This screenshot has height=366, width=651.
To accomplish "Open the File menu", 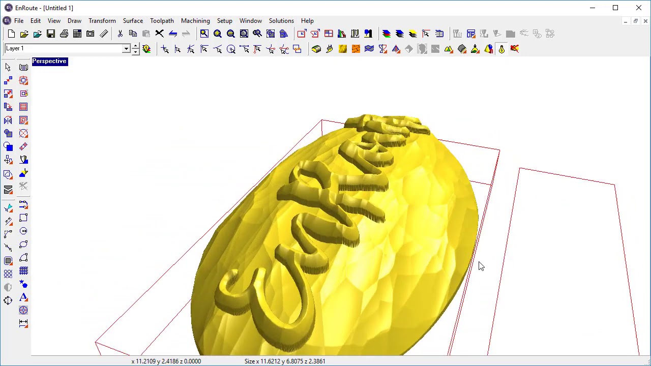I will [x=19, y=21].
